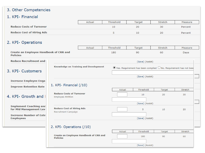Click Stretch header in back KPI- Operations table
The image size is (205, 153).
[163, 48]
